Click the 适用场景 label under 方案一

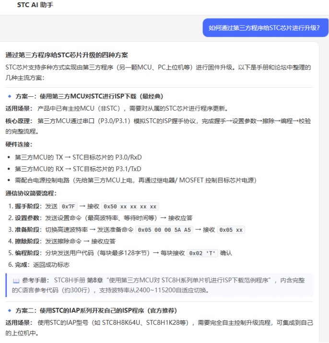[x=19, y=108]
